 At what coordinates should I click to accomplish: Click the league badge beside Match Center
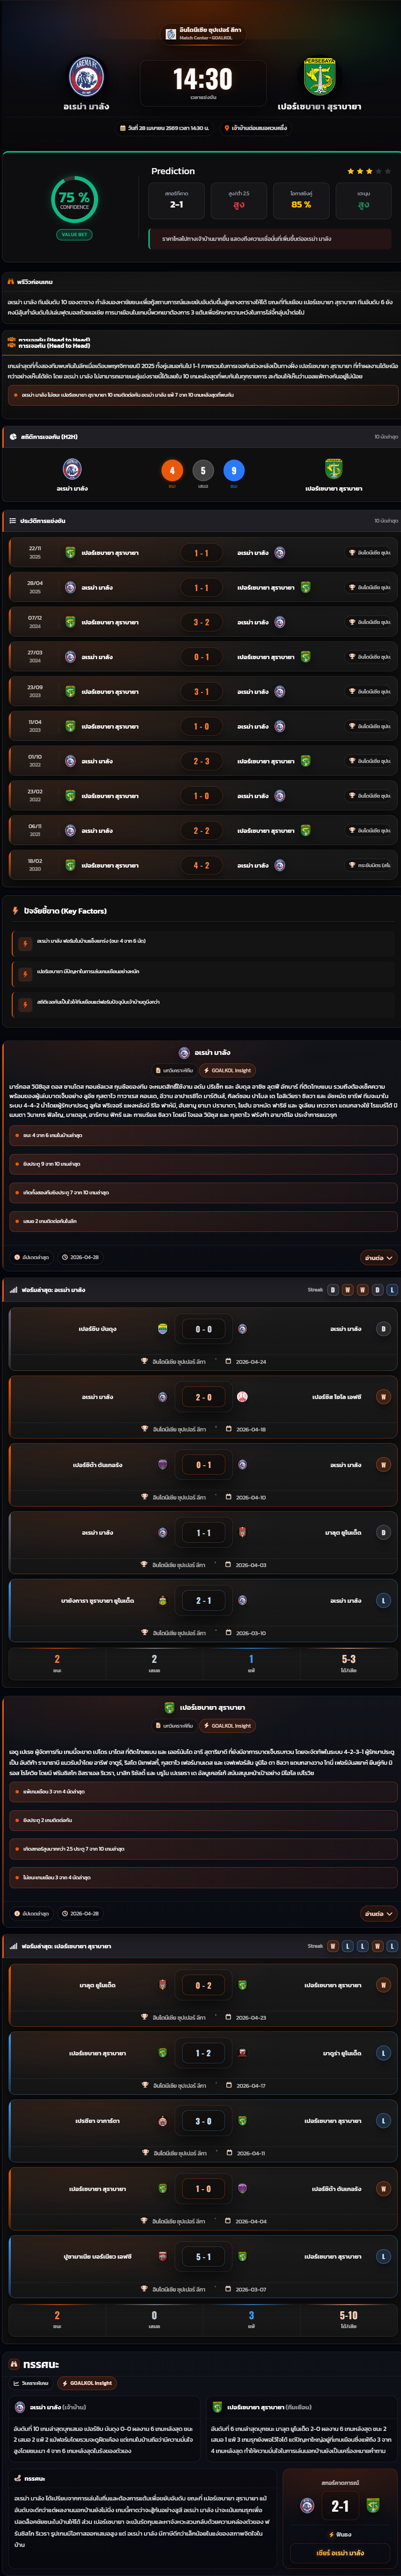click(x=171, y=34)
